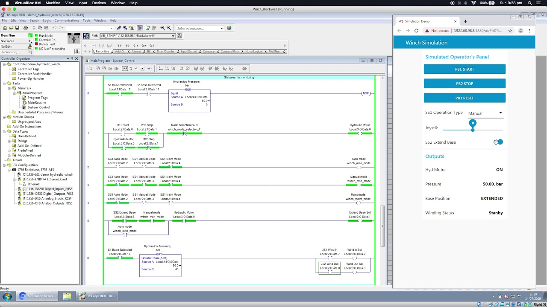Collapse the Tasks folder node

[x=4, y=83]
